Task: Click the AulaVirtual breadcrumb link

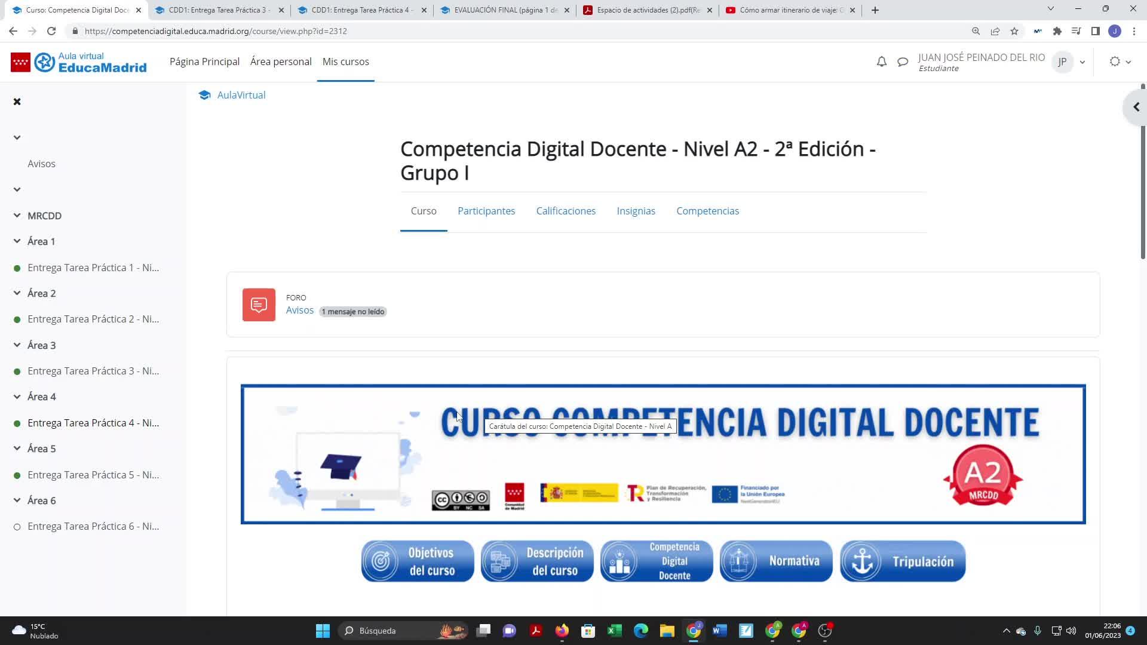Action: pyautogui.click(x=241, y=95)
